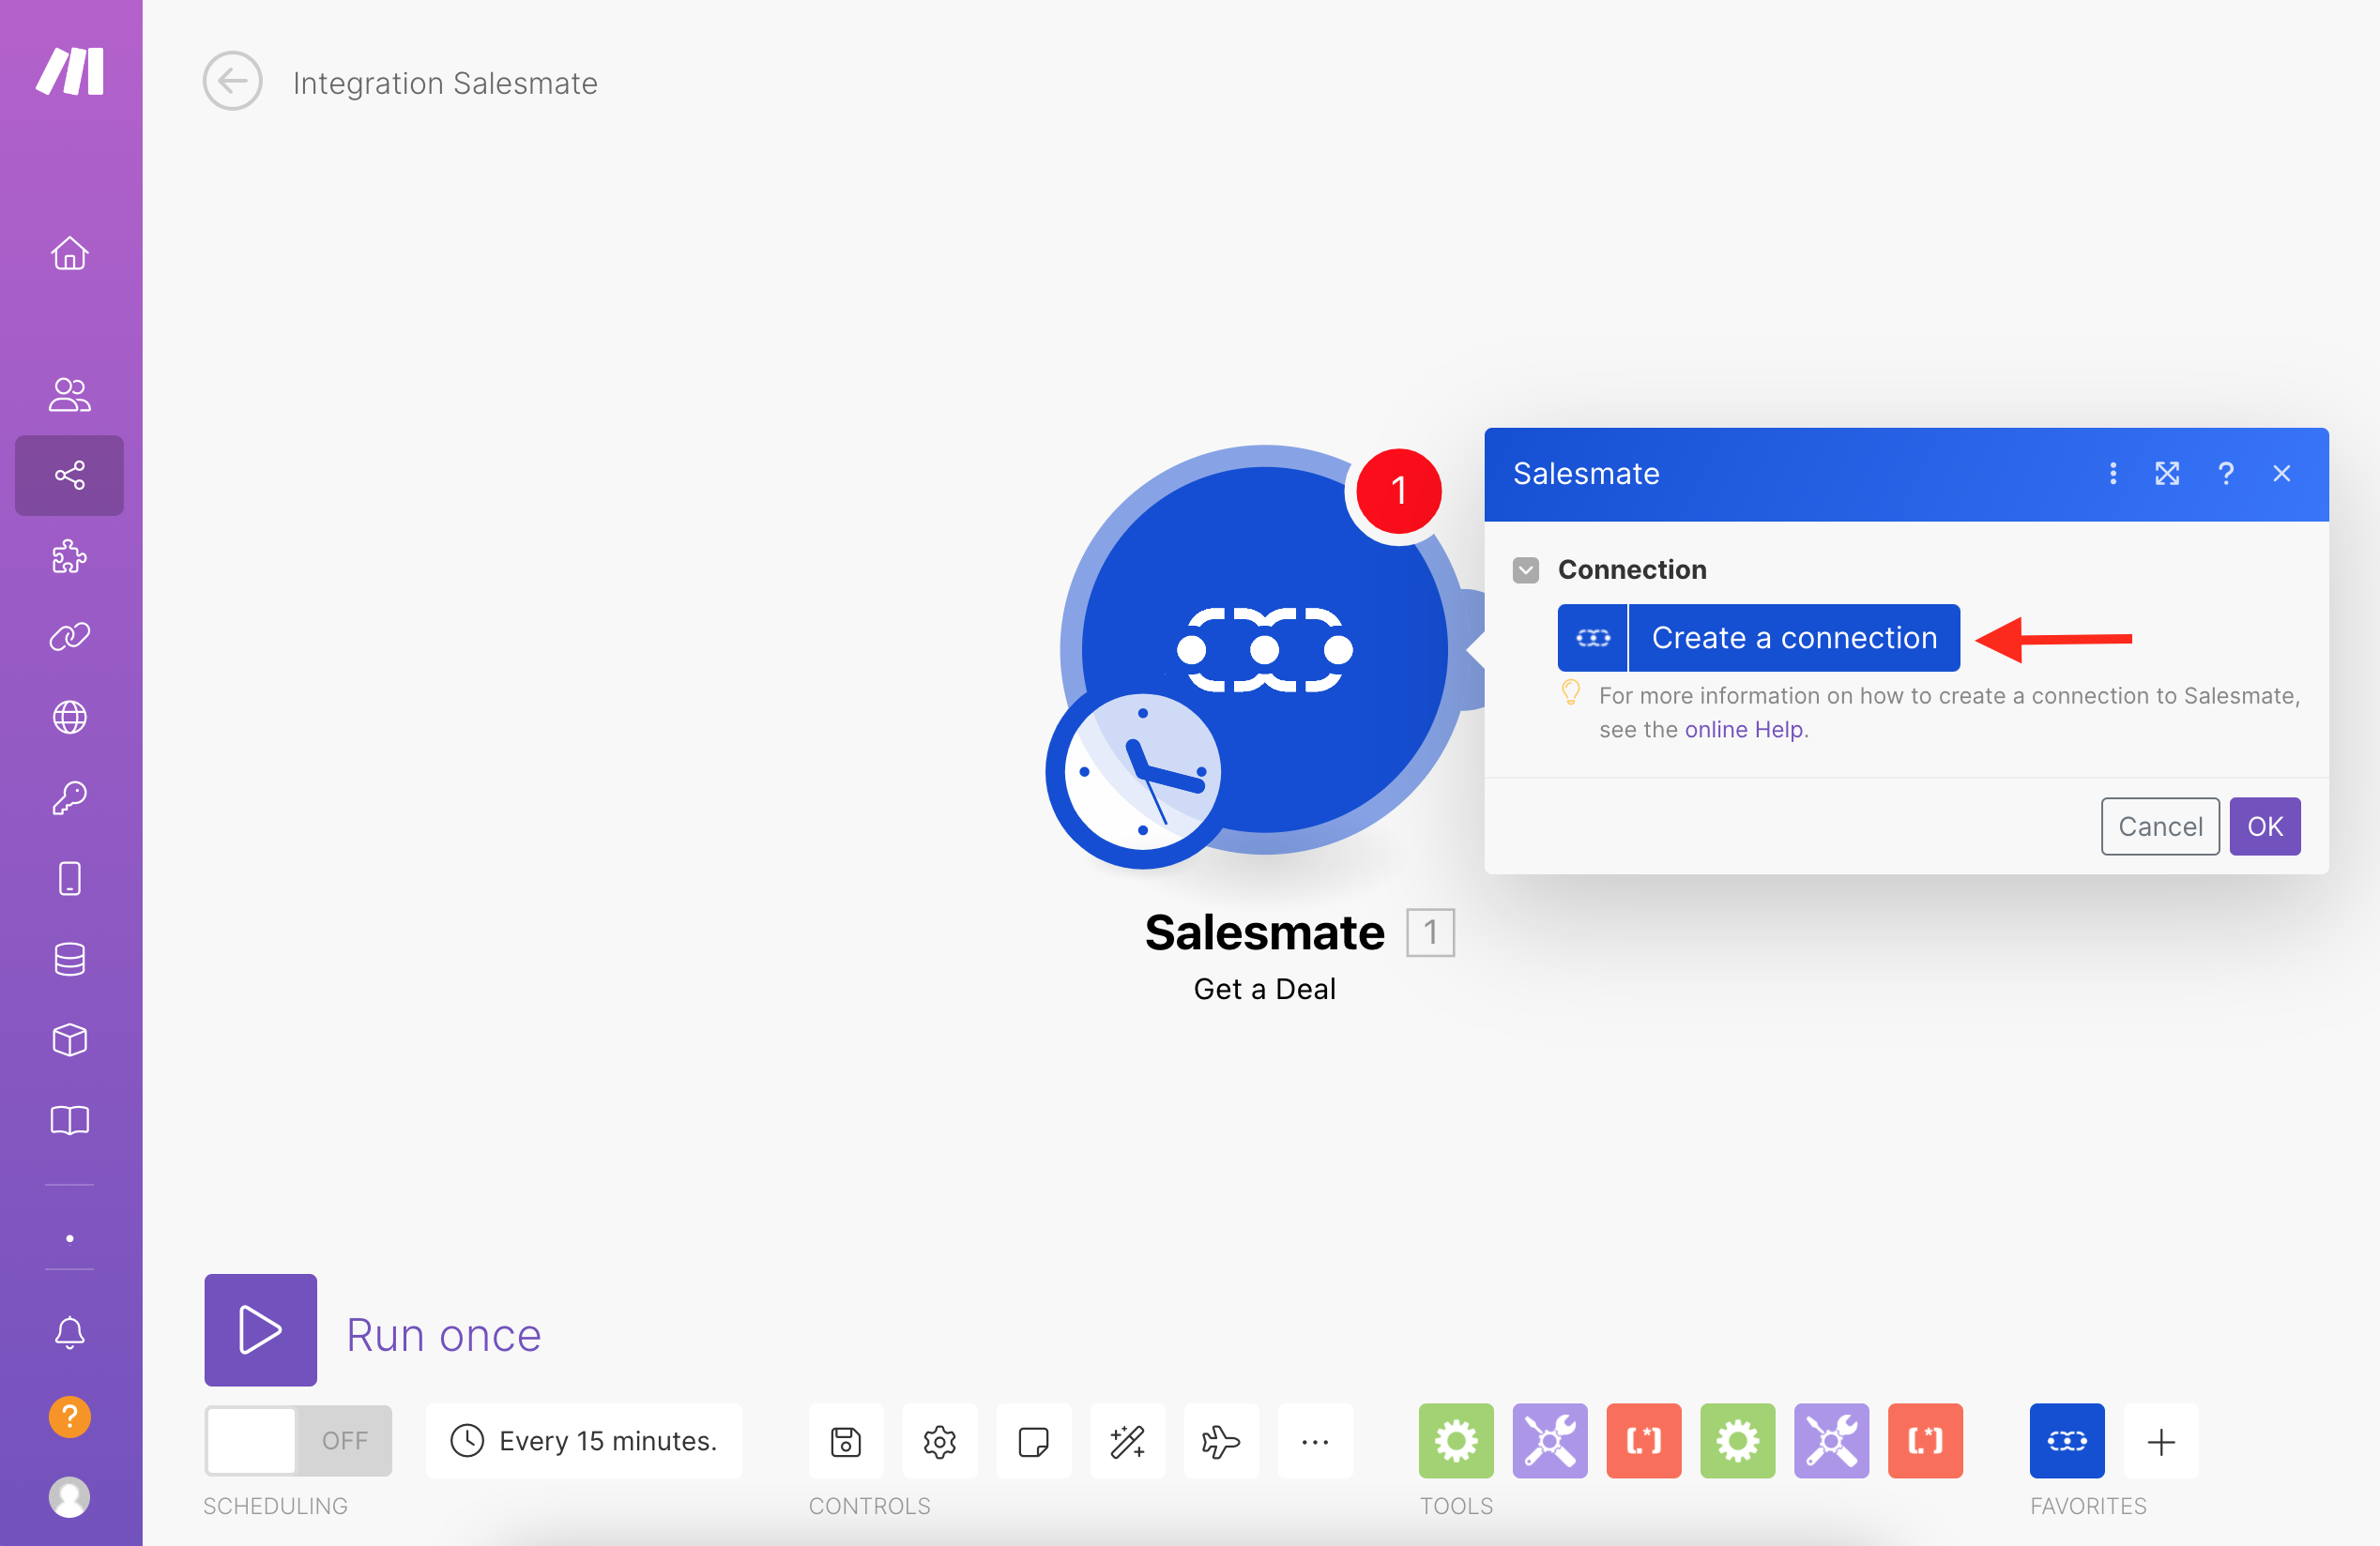Open the orange Help question icon
2380x1546 pixels.
coord(70,1417)
